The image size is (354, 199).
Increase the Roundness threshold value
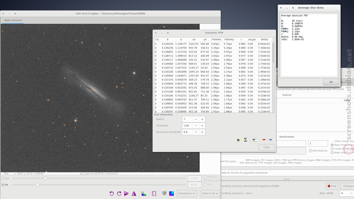202,132
